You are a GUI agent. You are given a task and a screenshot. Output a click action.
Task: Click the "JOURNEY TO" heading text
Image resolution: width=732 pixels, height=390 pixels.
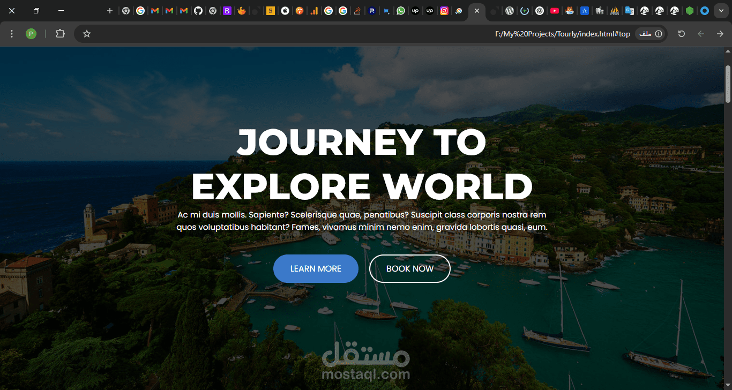361,142
